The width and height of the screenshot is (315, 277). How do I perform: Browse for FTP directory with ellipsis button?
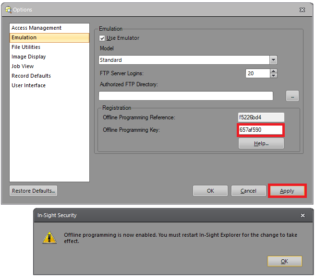point(292,96)
